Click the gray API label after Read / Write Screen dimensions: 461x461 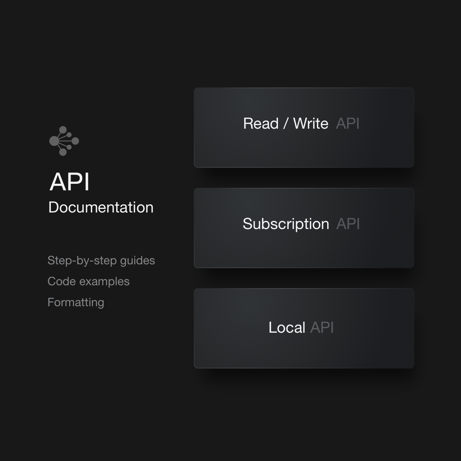coord(347,124)
